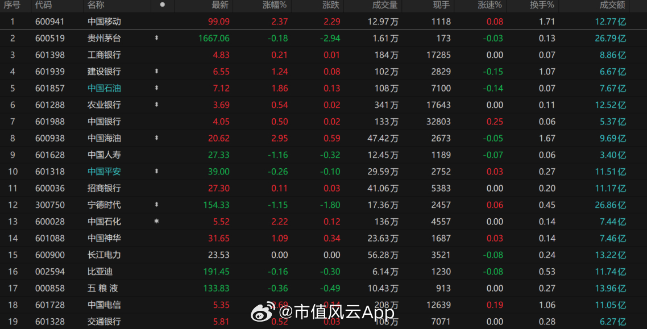Screen dimensions: 647x329
Task: Click the marker icon in the 建设银行 row
Action: click(156, 72)
